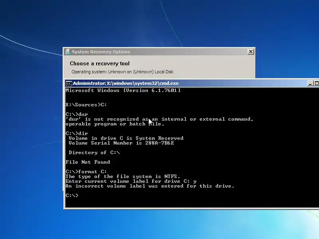319x239 pixels.
Task: Click the System Recovery Options title bar
Action: (x=159, y=52)
